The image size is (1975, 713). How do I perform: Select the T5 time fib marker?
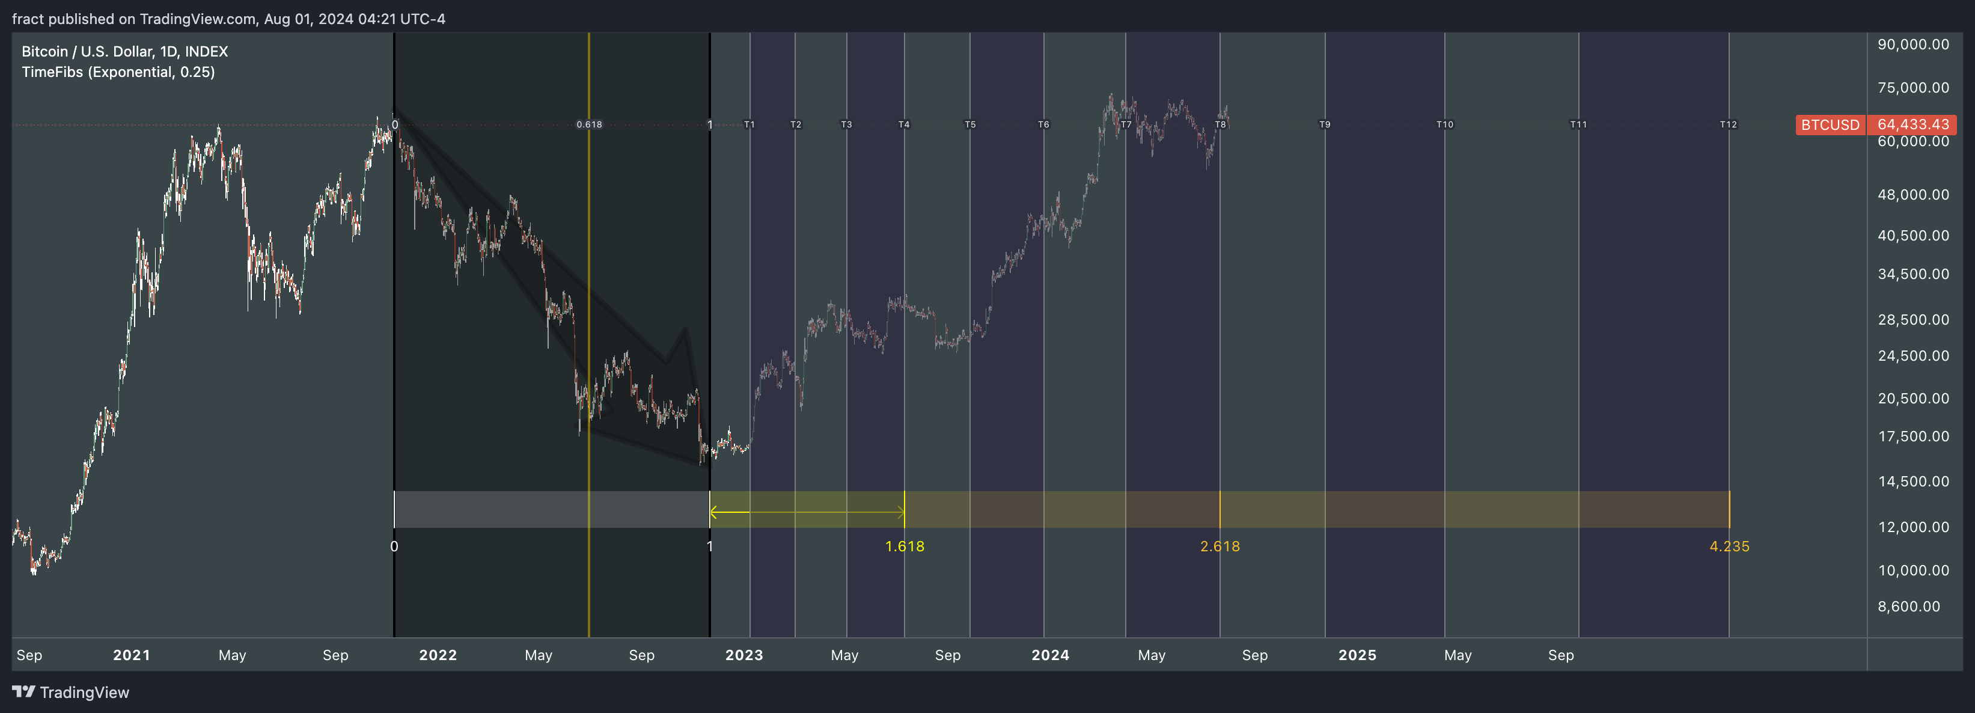tap(970, 124)
